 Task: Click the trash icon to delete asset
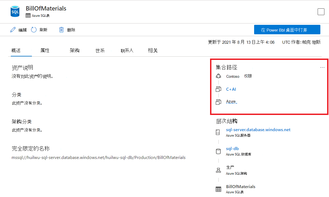pyautogui.click(x=62, y=29)
